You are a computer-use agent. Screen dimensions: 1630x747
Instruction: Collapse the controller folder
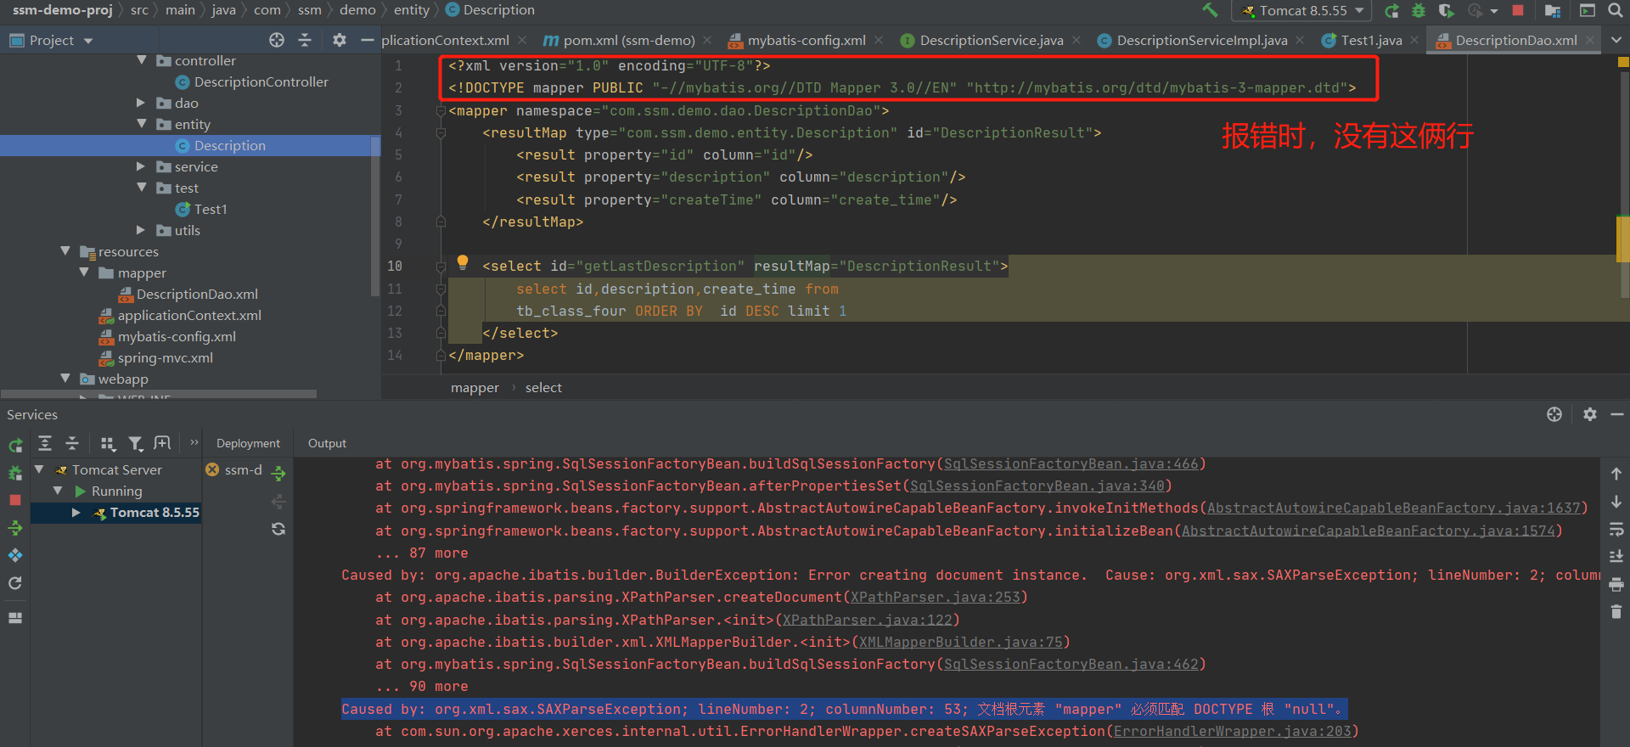pos(142,60)
